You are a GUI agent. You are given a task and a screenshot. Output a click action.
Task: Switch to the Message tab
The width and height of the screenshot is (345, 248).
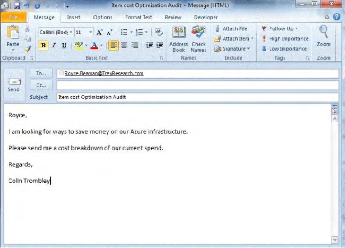(44, 17)
